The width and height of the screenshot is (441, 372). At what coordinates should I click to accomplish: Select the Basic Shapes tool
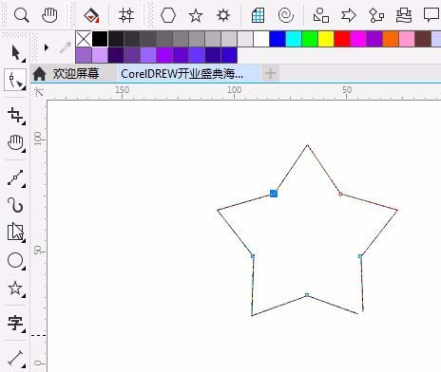tap(320, 15)
